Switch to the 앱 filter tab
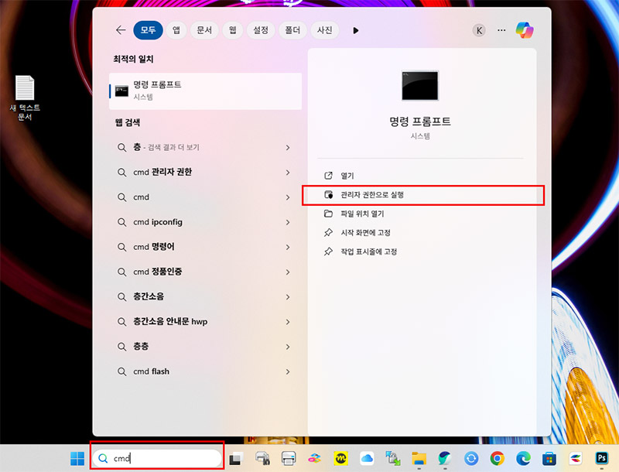The height and width of the screenshot is (472, 619). (176, 30)
